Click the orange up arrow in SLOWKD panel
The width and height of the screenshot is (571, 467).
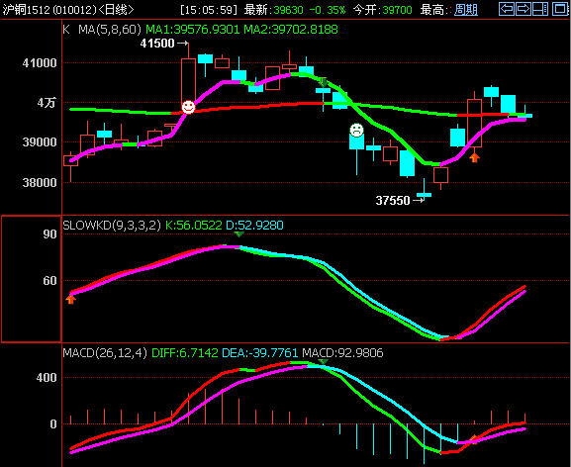click(x=70, y=299)
